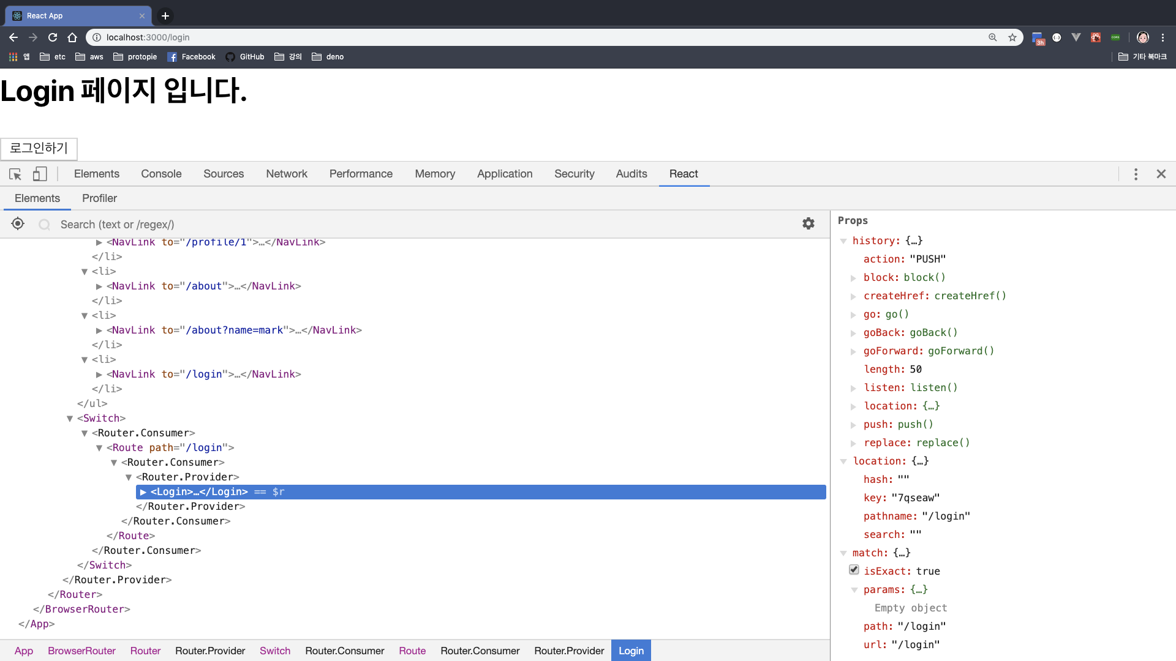Collapse the match props object

(x=843, y=553)
